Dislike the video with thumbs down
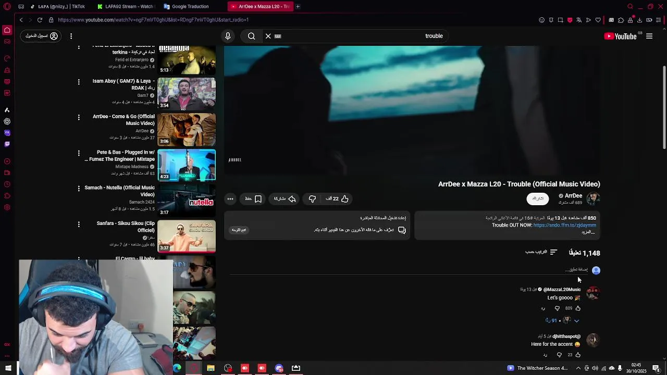Image resolution: width=667 pixels, height=375 pixels. click(x=312, y=198)
